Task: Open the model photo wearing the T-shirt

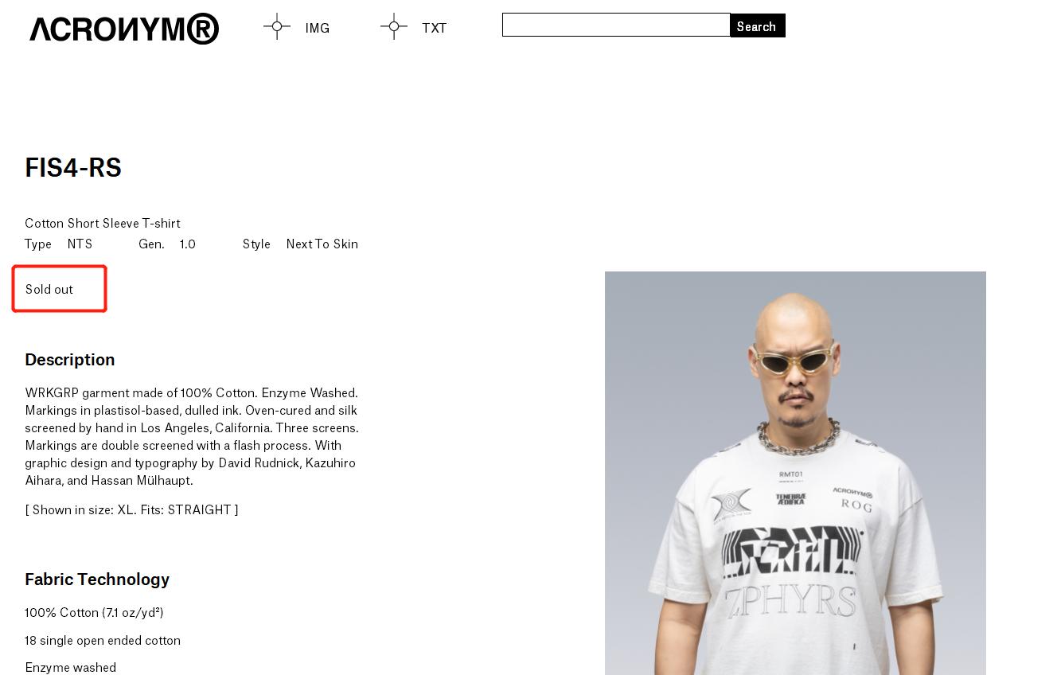Action: tap(795, 473)
